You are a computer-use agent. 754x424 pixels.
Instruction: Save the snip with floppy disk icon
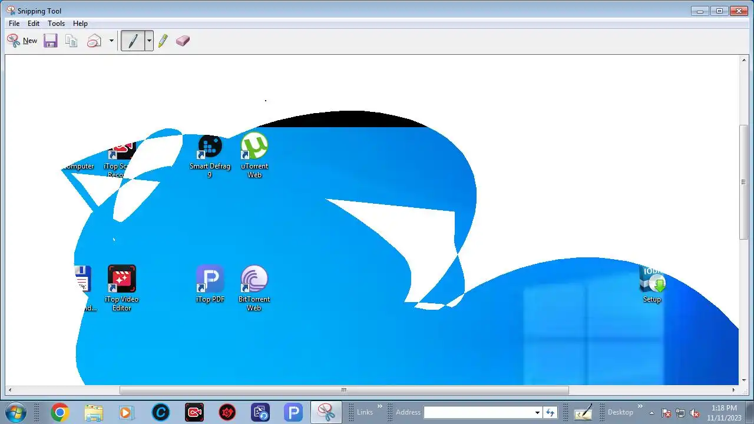coord(51,41)
